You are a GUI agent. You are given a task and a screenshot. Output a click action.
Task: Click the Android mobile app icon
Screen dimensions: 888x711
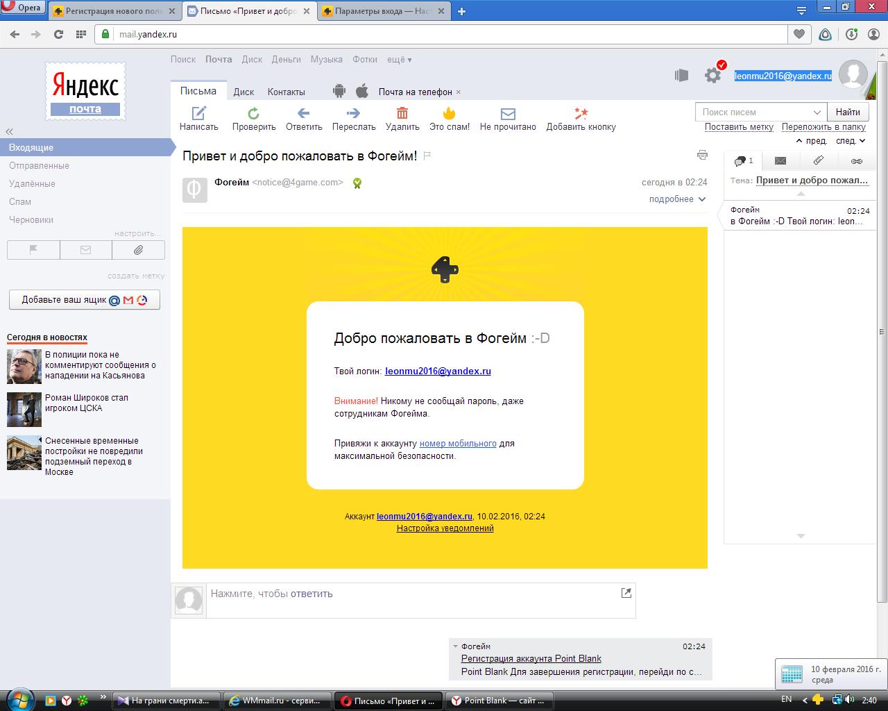click(339, 91)
